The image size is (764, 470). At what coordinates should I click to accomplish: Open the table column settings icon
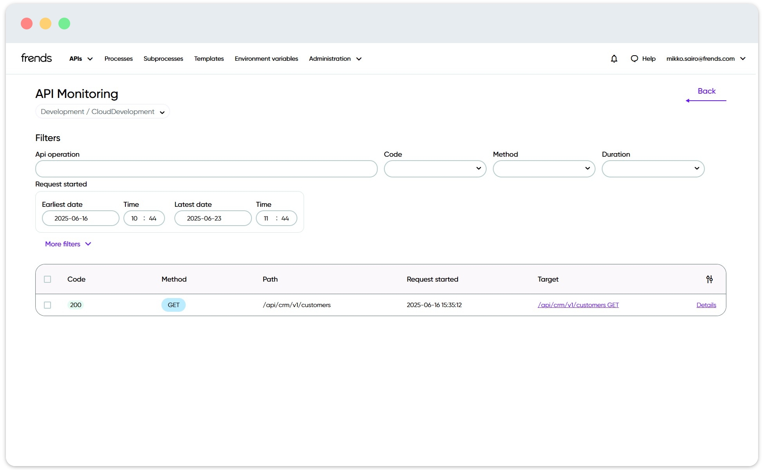709,279
